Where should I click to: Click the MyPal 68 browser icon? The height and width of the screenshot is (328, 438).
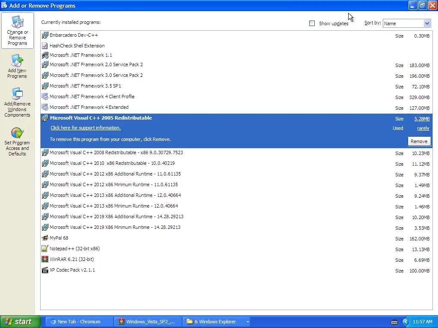pos(44,238)
